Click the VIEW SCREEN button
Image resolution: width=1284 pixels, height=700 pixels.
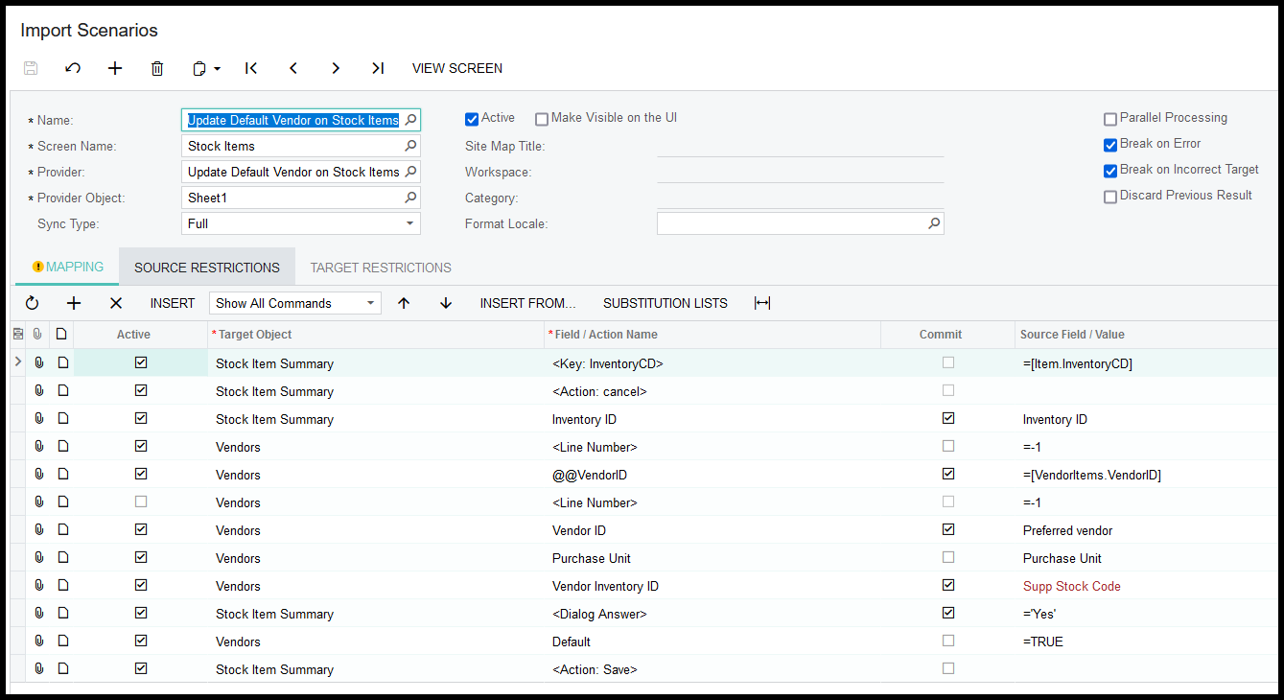457,68
